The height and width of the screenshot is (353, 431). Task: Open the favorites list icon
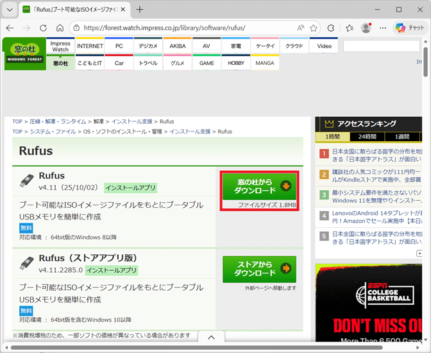pyautogui.click(x=350, y=28)
